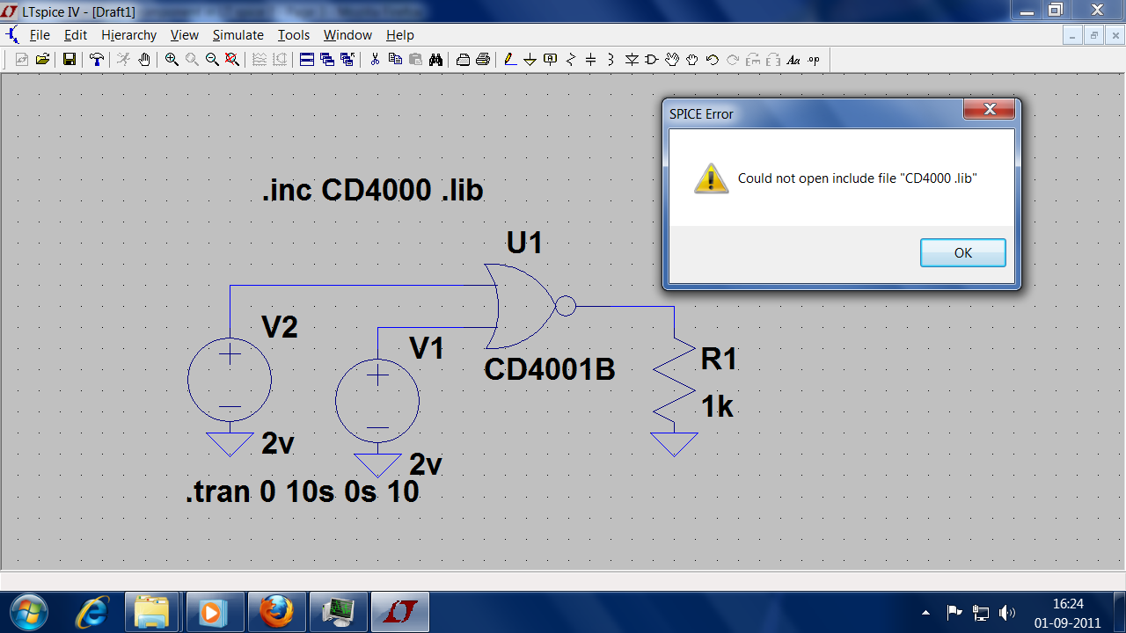Open Find with the binoculars icon
The width and height of the screenshot is (1126, 633).
click(x=435, y=60)
